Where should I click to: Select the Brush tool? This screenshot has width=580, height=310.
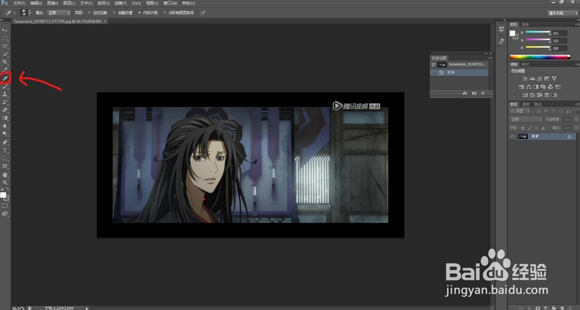pos(5,86)
